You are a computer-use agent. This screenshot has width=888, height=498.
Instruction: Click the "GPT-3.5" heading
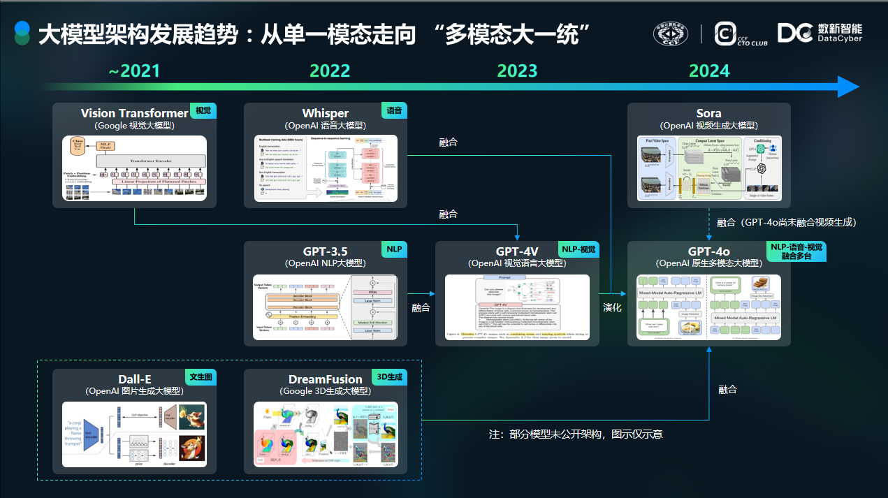coord(326,251)
